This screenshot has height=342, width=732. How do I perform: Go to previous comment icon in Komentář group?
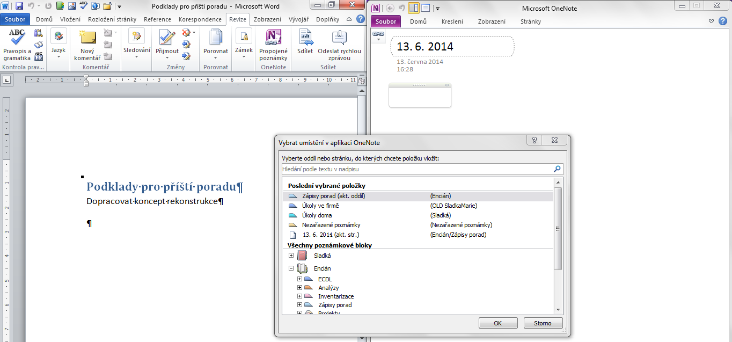(x=108, y=45)
